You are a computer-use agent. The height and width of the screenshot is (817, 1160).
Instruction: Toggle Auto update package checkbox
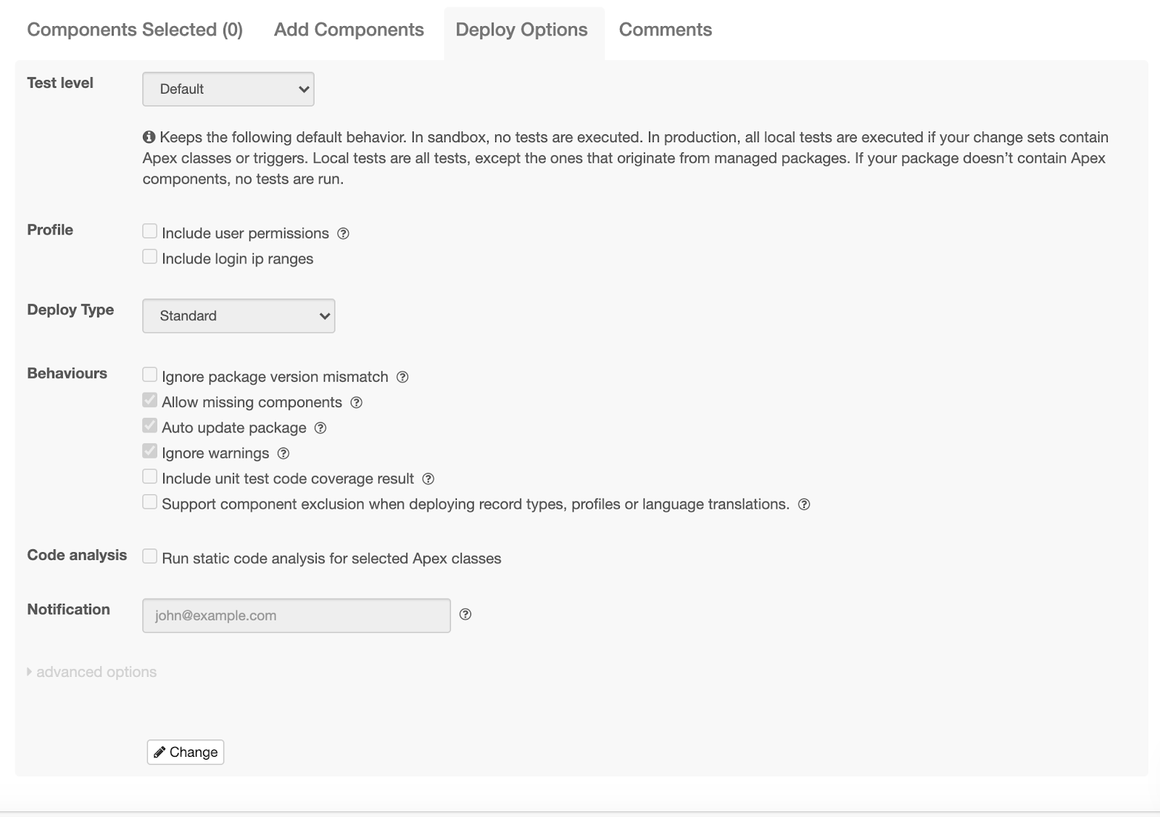point(149,426)
